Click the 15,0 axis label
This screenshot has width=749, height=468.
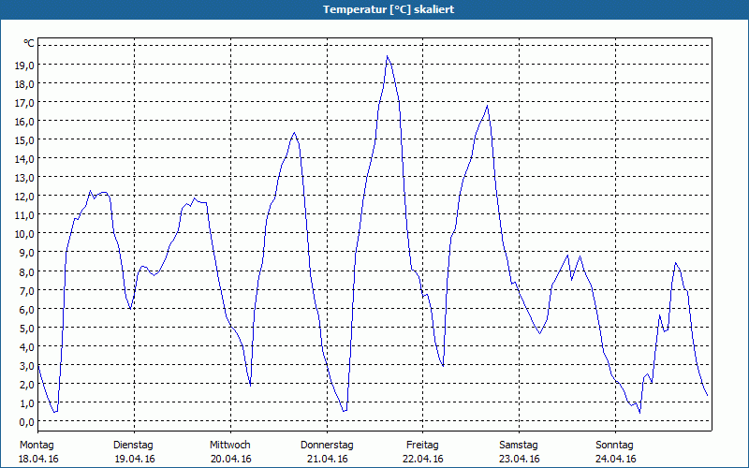click(24, 139)
